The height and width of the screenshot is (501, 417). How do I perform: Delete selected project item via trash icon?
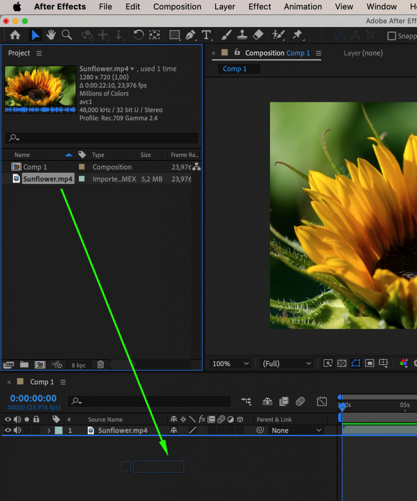[101, 364]
